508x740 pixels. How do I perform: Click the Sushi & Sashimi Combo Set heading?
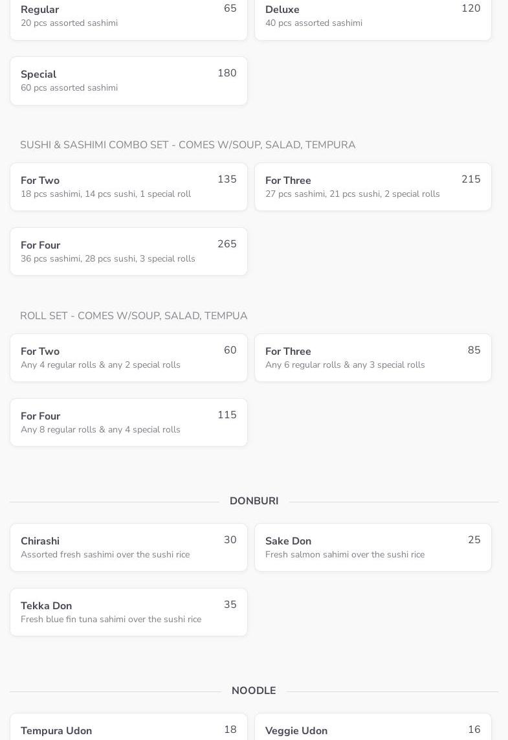pos(188,145)
